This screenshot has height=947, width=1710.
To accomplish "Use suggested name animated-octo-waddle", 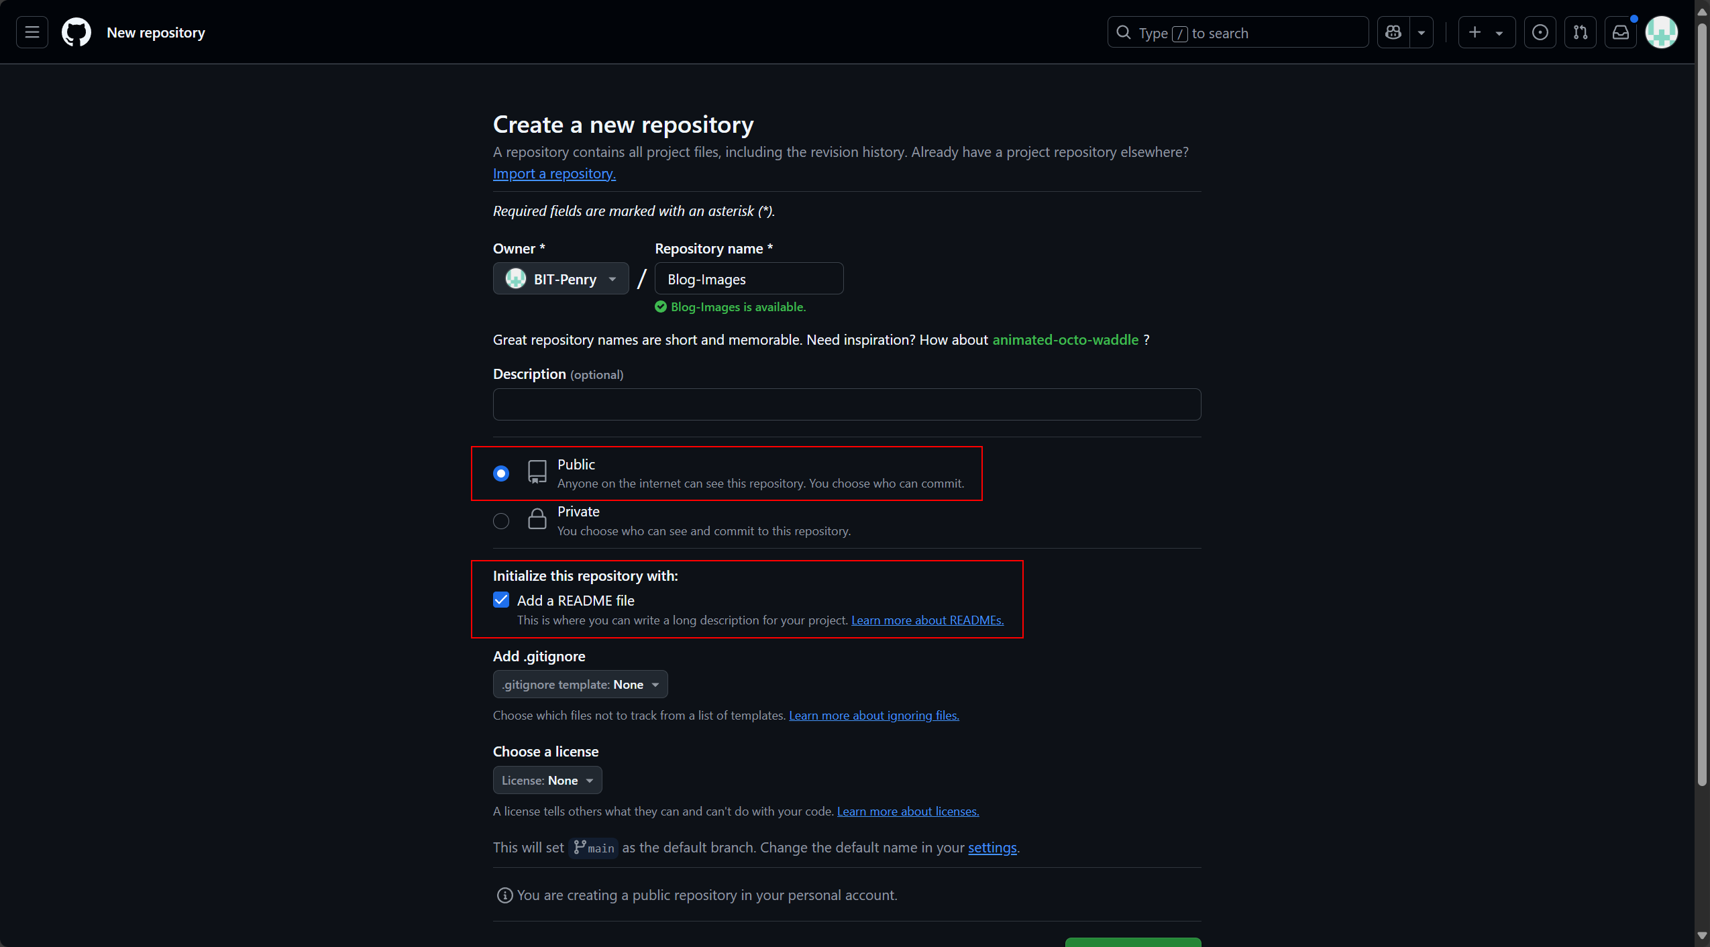I will coord(1065,340).
